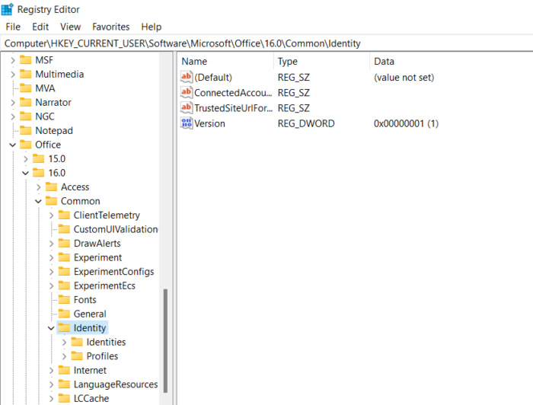The image size is (533, 405).
Task: Expand the Experiment key
Action: (x=51, y=258)
